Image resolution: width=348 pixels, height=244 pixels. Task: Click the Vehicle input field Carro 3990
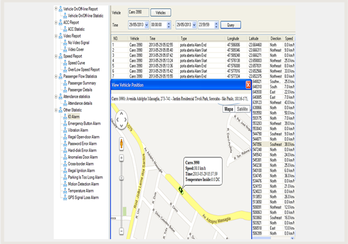139,12
